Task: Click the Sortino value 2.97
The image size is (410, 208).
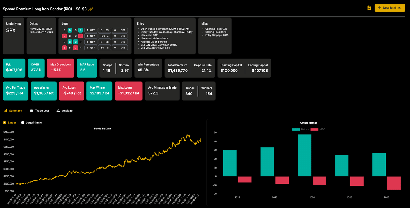Action: coord(125,70)
